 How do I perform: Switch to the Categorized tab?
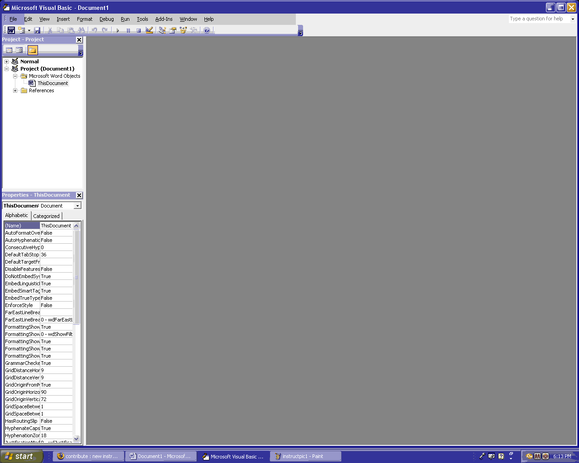point(46,216)
